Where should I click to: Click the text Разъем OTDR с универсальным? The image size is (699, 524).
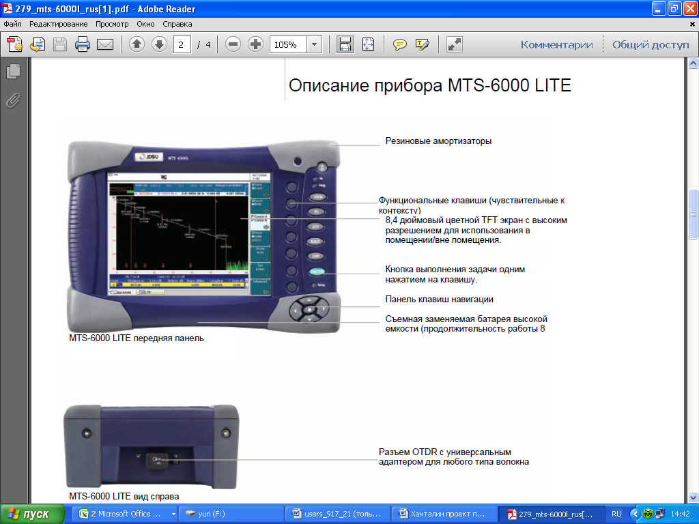tap(445, 452)
